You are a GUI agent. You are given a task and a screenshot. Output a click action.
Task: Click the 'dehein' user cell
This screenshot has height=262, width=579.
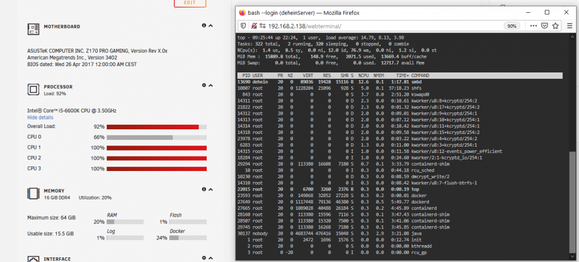click(x=261, y=82)
